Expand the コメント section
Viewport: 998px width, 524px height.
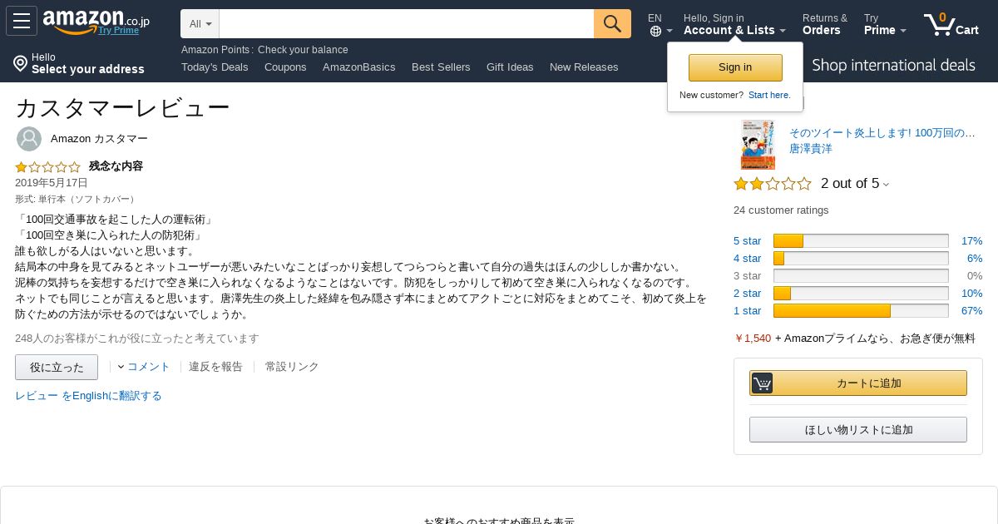click(143, 367)
